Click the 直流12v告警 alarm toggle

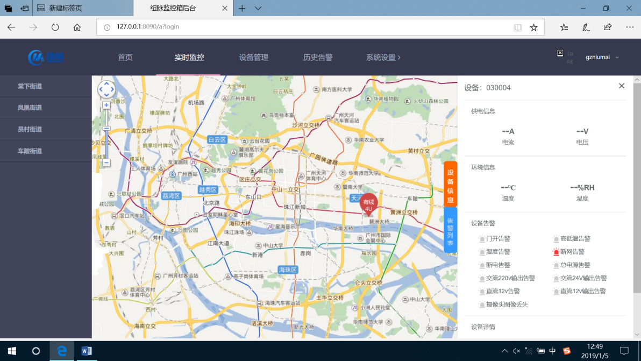click(x=482, y=291)
